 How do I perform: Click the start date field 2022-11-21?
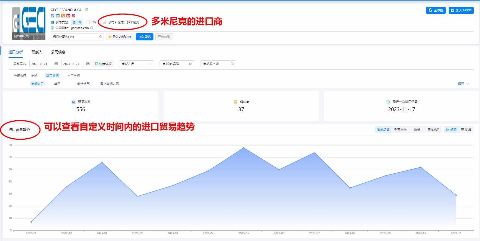coord(45,64)
